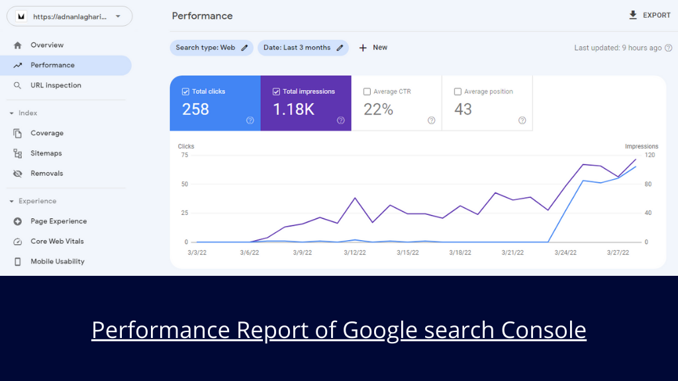Click the 258 total clicks value
This screenshot has width=678, height=381.
click(195, 109)
